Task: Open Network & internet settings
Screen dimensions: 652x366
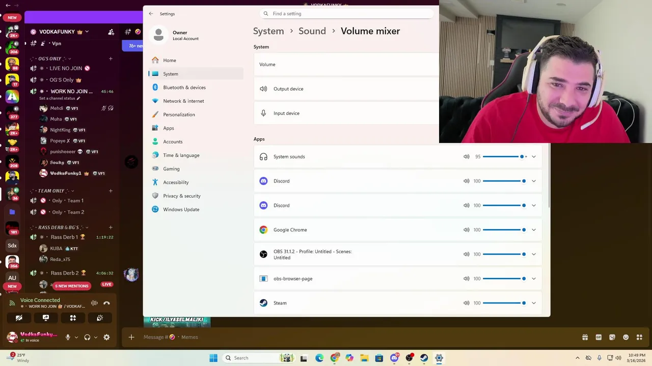Action: (196, 101)
